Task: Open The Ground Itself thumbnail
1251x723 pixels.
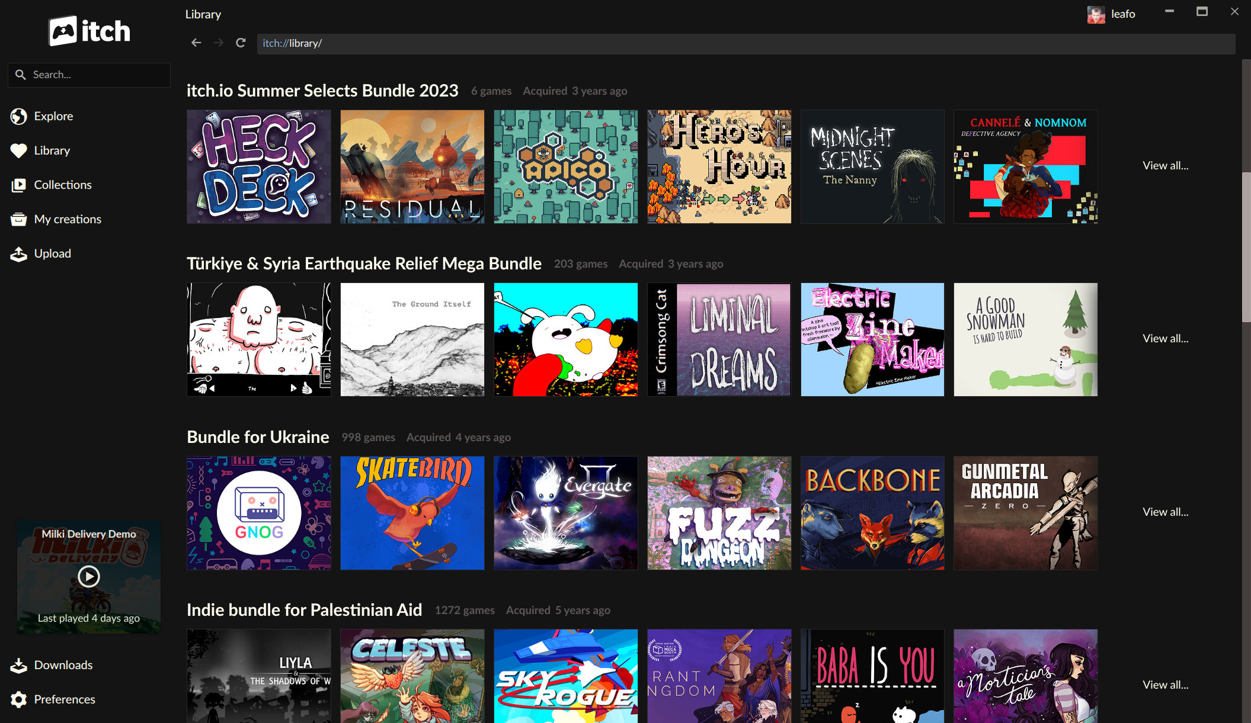Action: [x=412, y=340]
